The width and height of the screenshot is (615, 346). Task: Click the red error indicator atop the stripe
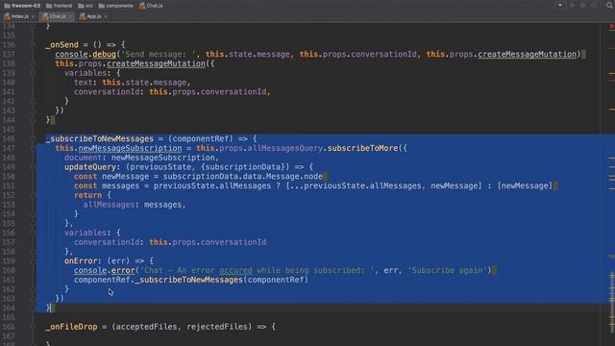[611, 26]
